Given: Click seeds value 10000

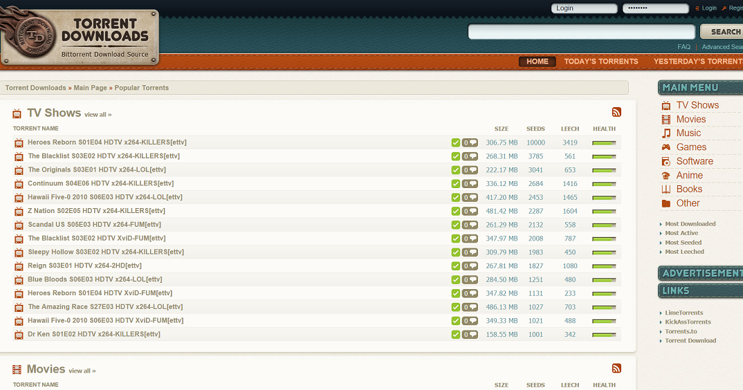Looking at the screenshot, I should pos(535,142).
